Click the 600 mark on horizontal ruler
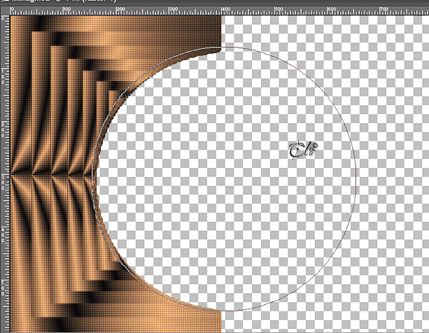The image size is (429, 333). (x=332, y=9)
